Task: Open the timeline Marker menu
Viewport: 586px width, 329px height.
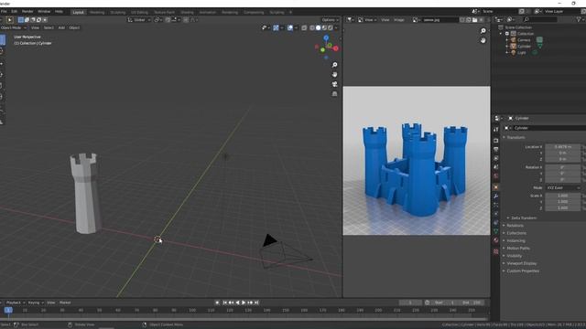Action: pyautogui.click(x=65, y=302)
